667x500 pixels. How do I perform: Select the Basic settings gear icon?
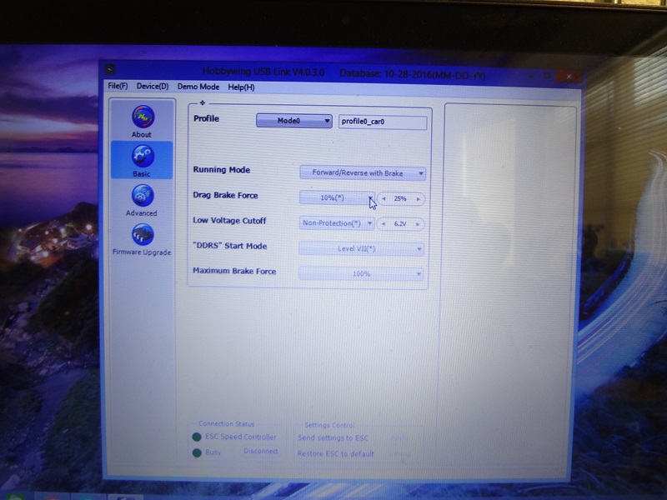coord(143,156)
